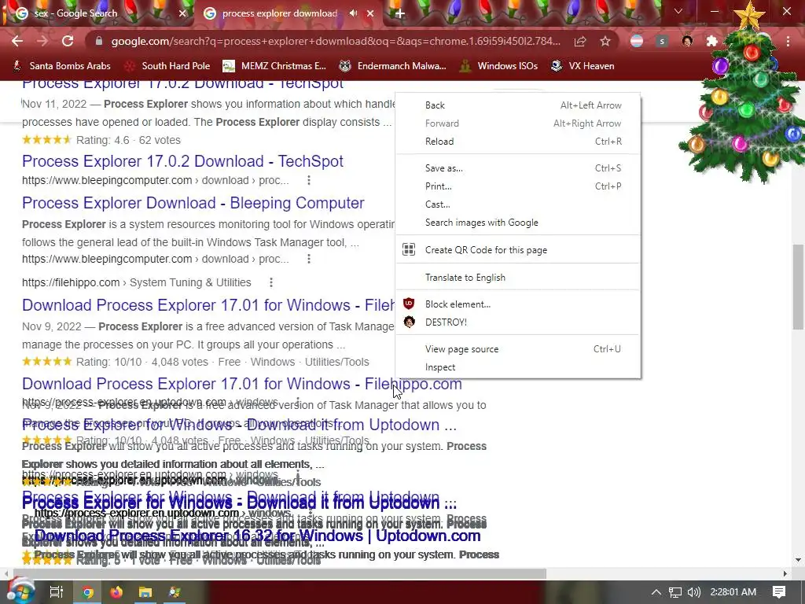The image size is (805, 604).
Task: Select Print... in the context menu
Action: pos(518,186)
